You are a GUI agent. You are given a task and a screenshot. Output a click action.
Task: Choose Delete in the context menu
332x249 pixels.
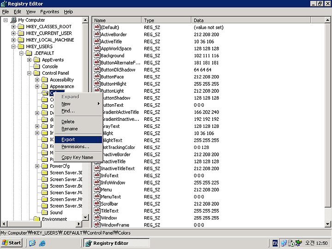coord(78,122)
